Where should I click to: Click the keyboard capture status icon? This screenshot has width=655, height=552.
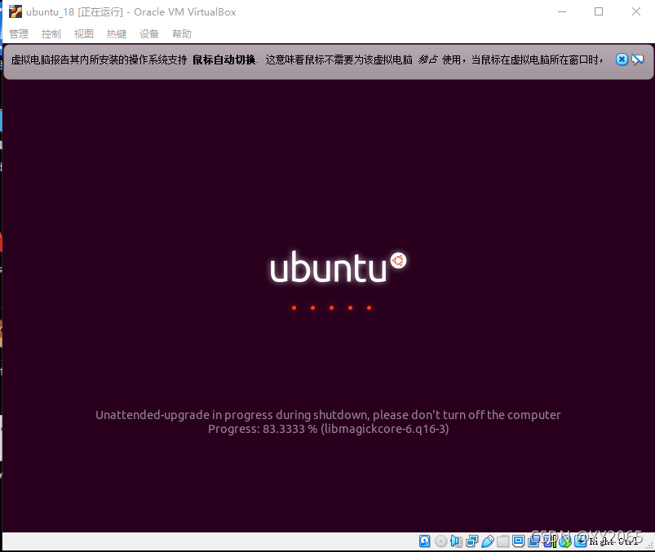coord(581,541)
